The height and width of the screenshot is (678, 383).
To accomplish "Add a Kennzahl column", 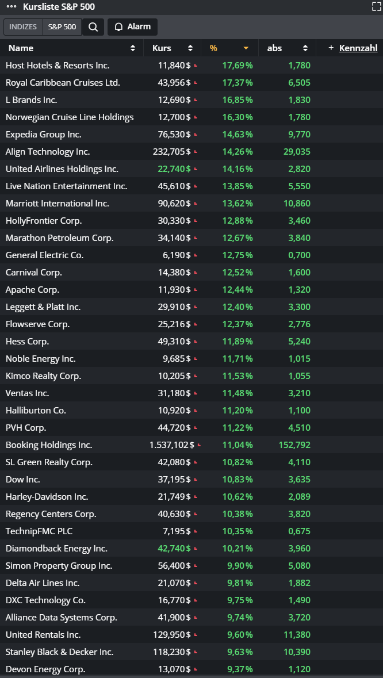I will pos(353,48).
